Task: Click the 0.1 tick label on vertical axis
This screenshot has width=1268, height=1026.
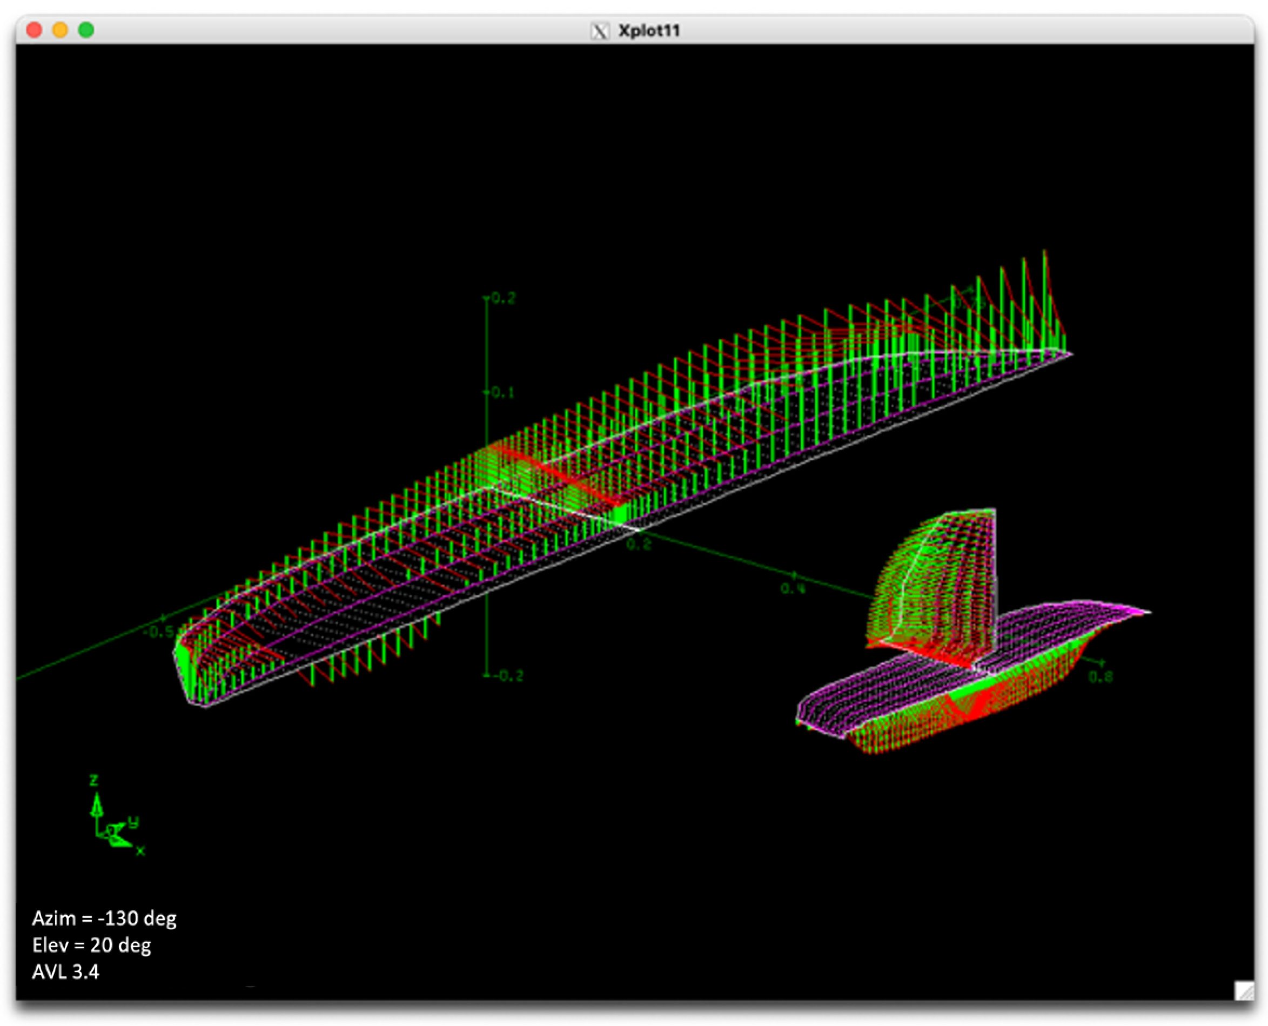Action: [502, 392]
